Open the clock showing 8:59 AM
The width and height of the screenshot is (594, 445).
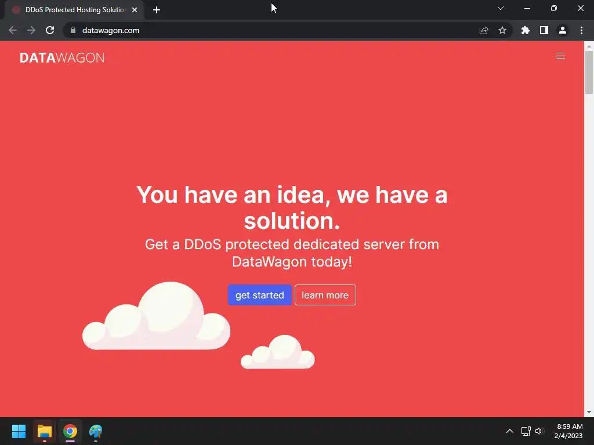[568, 431]
